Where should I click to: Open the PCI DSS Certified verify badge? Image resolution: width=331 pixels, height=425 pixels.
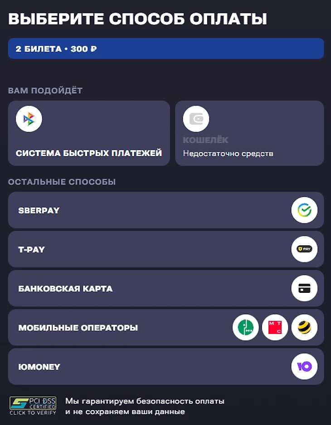[33, 406]
